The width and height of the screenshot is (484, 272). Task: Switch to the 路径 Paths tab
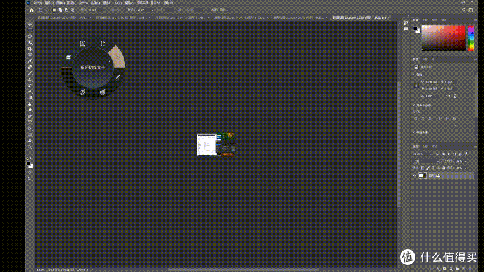(x=434, y=146)
